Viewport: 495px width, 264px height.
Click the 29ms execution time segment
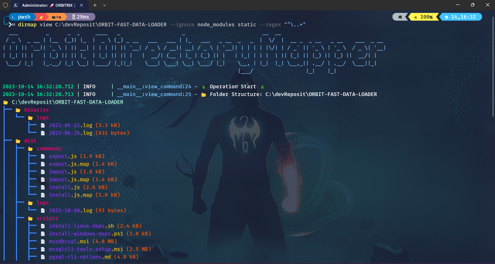tap(81, 17)
